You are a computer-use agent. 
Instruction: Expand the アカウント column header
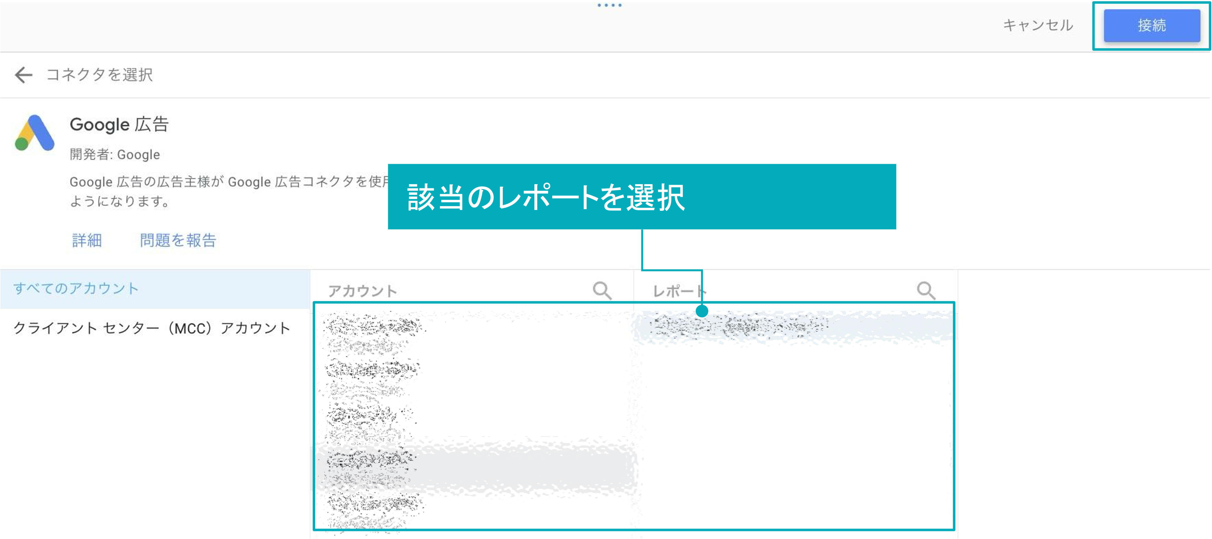click(362, 290)
